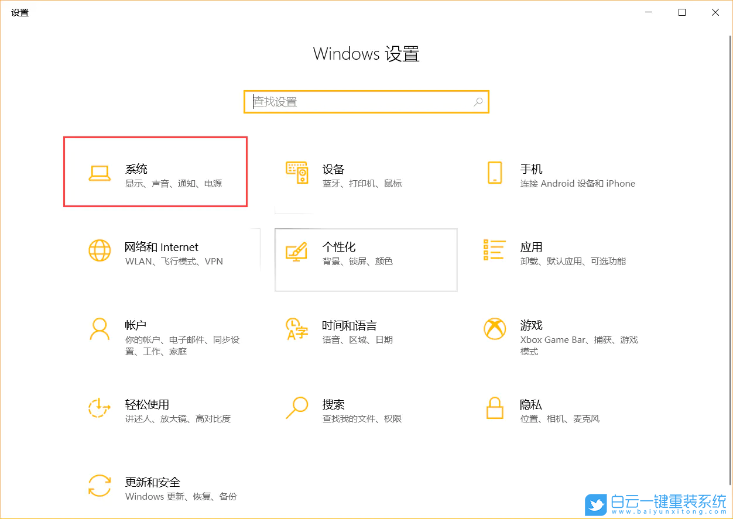Click the 轻松使用 dotted-circle icon
The image size is (733, 519).
tap(100, 408)
